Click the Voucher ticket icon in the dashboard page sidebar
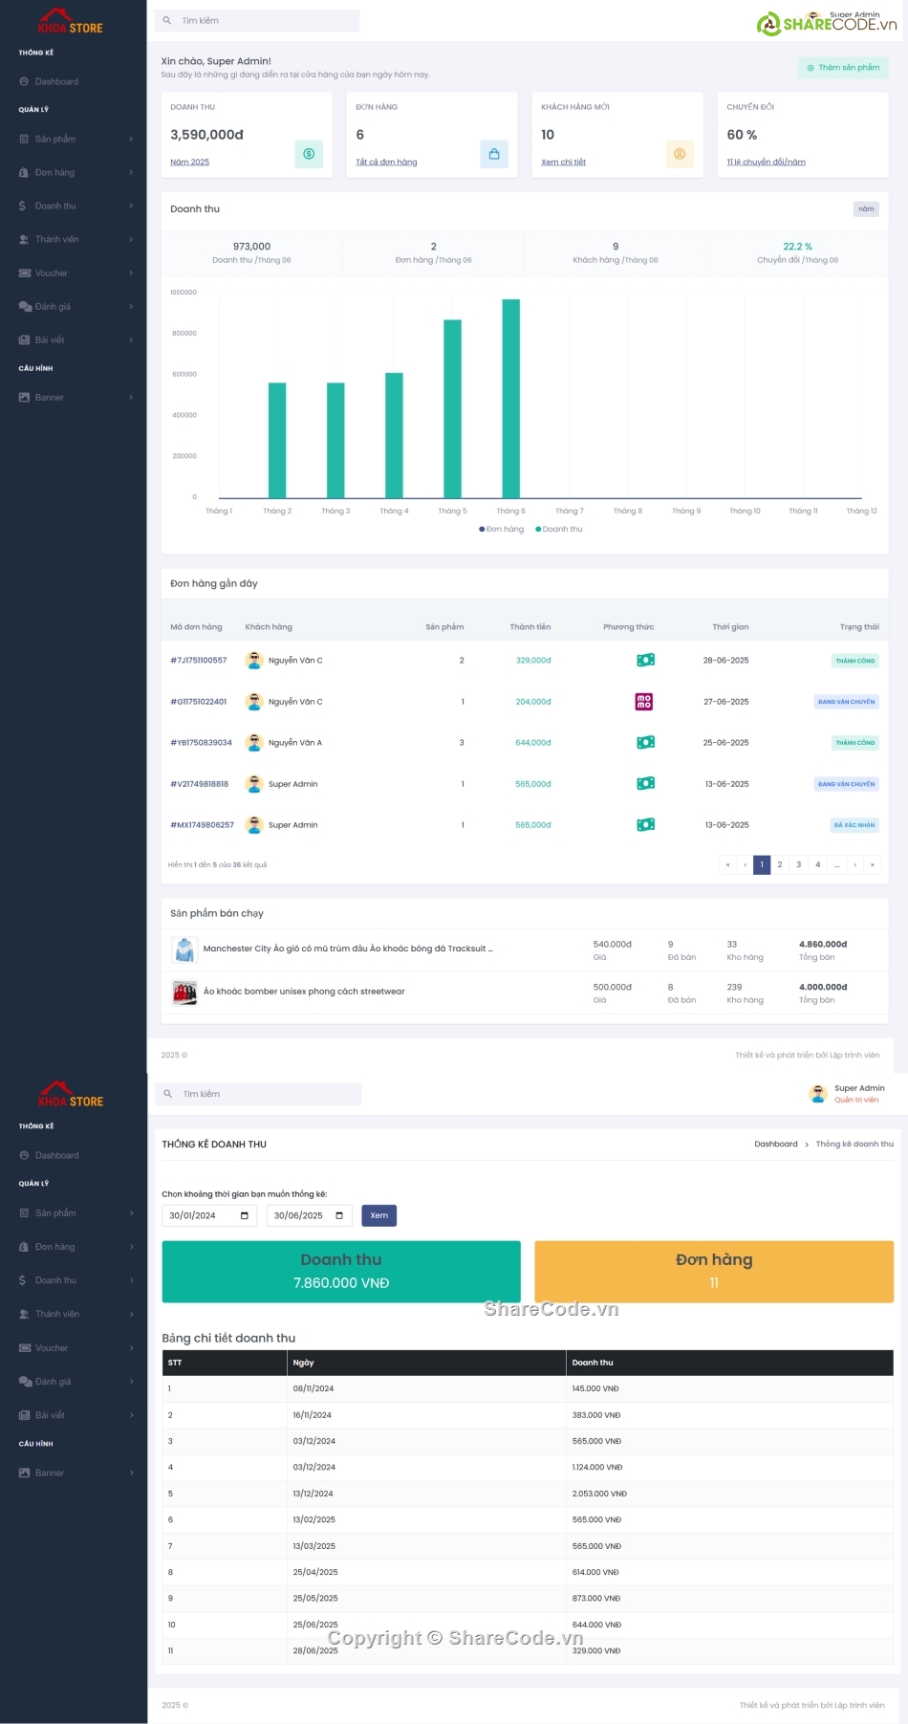The height and width of the screenshot is (1724, 908). tap(25, 273)
